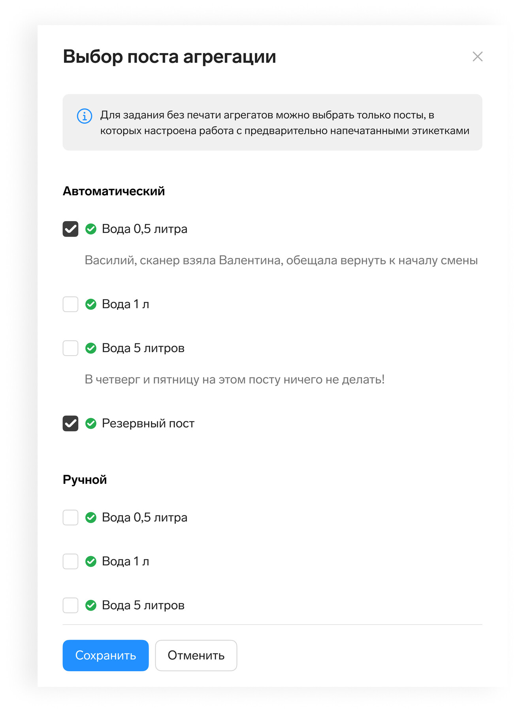Click green status icon of manual Вода 1 л
This screenshot has height=712, width=520.
point(91,561)
